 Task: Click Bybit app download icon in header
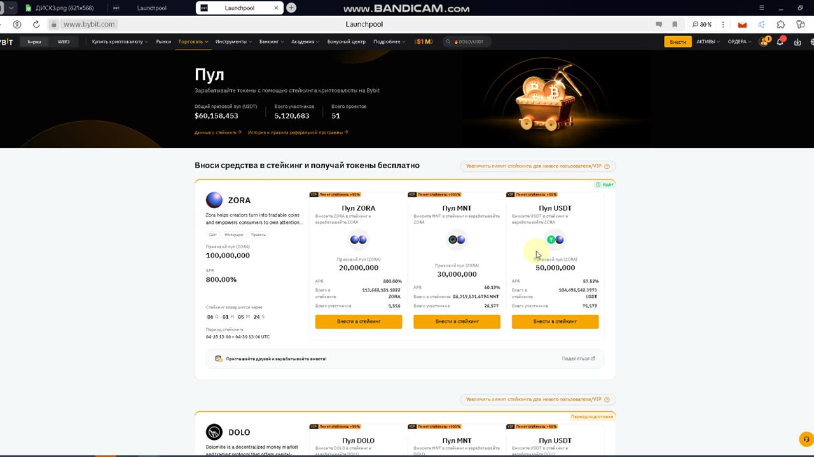[x=797, y=42]
